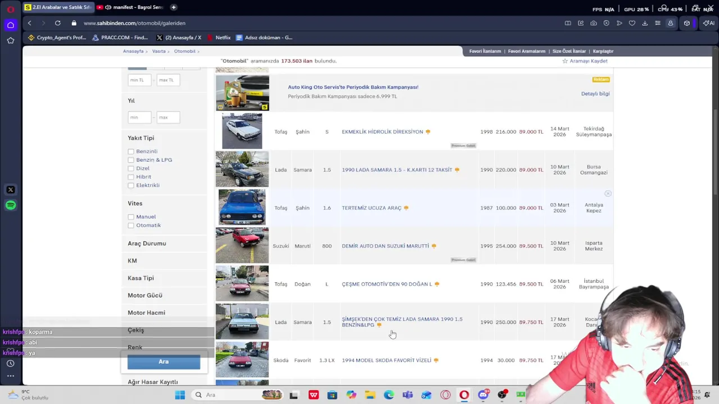Open Favori Aramalarım menu item
This screenshot has height=404, width=719.
(x=526, y=51)
